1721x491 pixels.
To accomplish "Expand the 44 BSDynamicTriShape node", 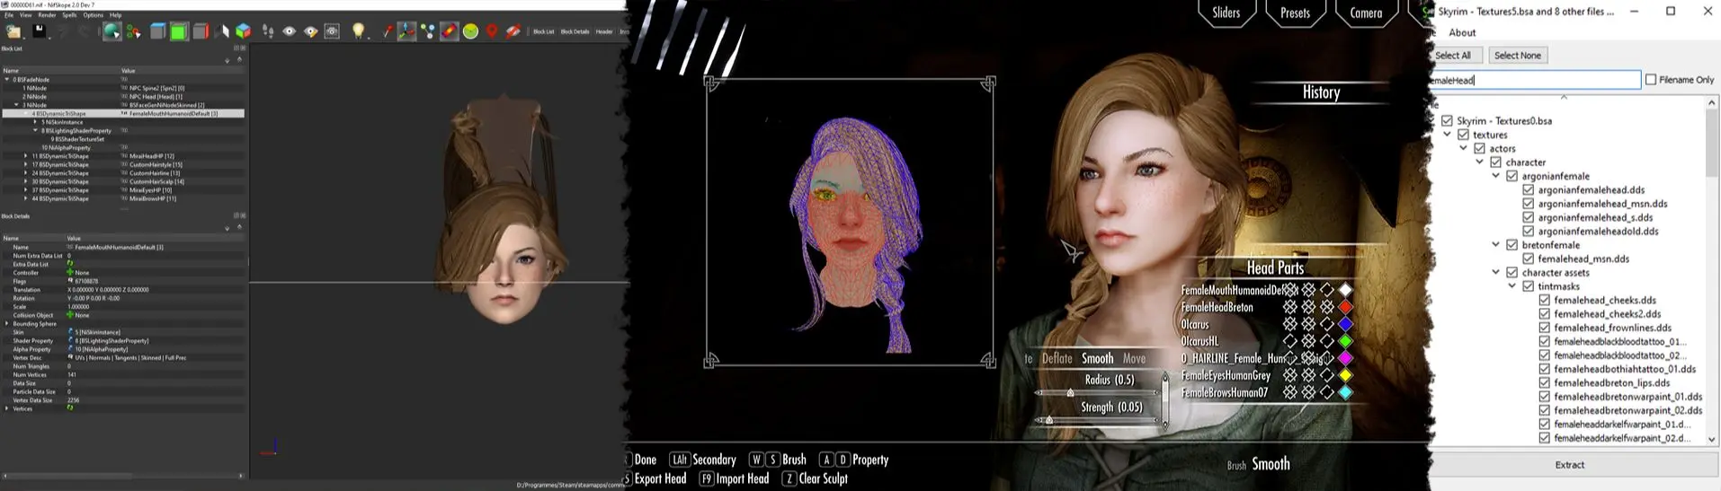I will [x=25, y=198].
